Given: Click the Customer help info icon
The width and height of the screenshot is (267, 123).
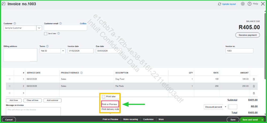Looking at the screenshot, I should [15, 23].
